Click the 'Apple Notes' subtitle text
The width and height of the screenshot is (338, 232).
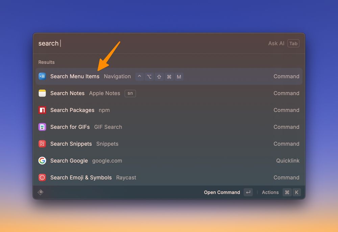(104, 93)
